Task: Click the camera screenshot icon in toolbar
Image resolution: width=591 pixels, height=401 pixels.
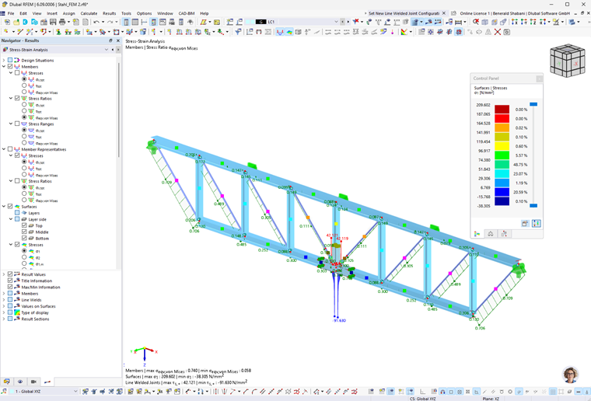Action: (x=507, y=32)
